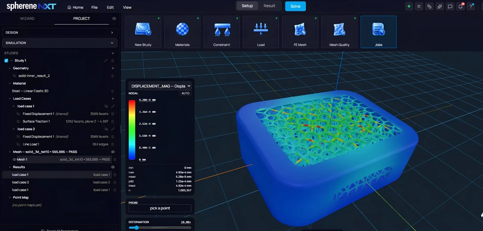The height and width of the screenshot is (231, 483).
Task: Click the Solve button
Action: pyautogui.click(x=296, y=6)
